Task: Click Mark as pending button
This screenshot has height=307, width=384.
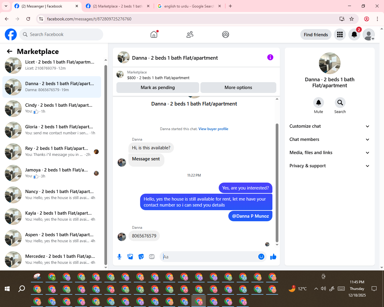Action: (x=158, y=88)
